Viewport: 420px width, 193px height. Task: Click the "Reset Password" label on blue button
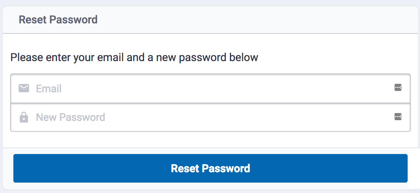click(210, 168)
